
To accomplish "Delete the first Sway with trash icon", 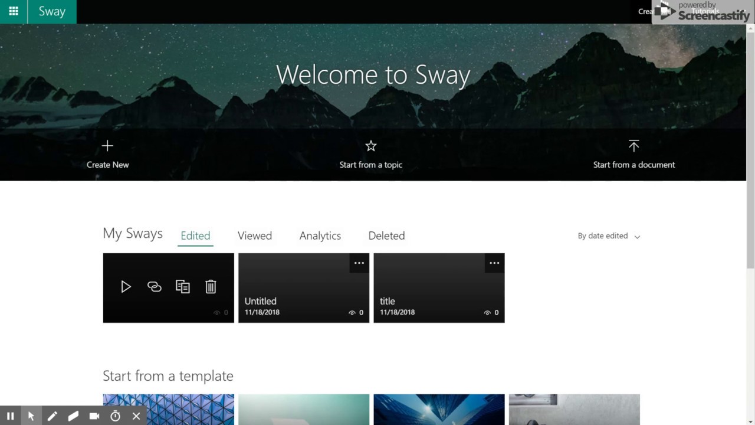I will [x=211, y=287].
